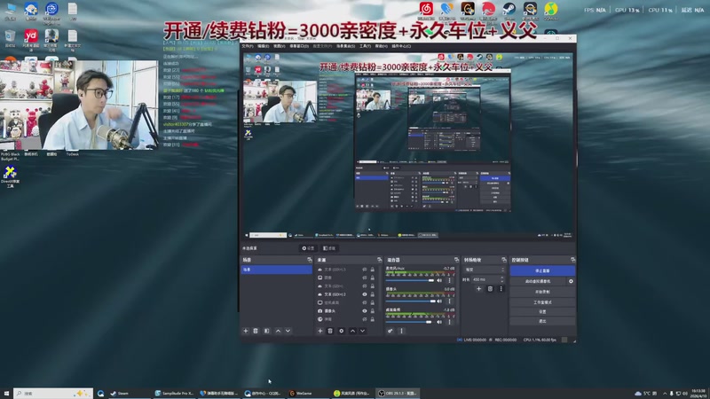Click the blue stop streaming button
This screenshot has width=710, height=399.
pos(542,270)
